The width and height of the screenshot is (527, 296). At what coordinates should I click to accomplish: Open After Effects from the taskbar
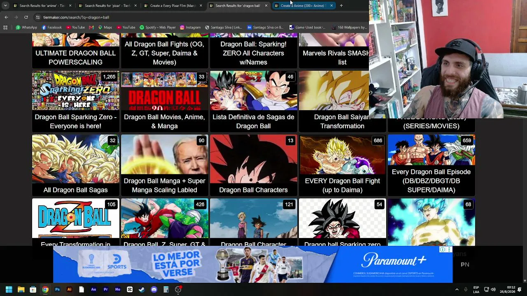coord(93,289)
